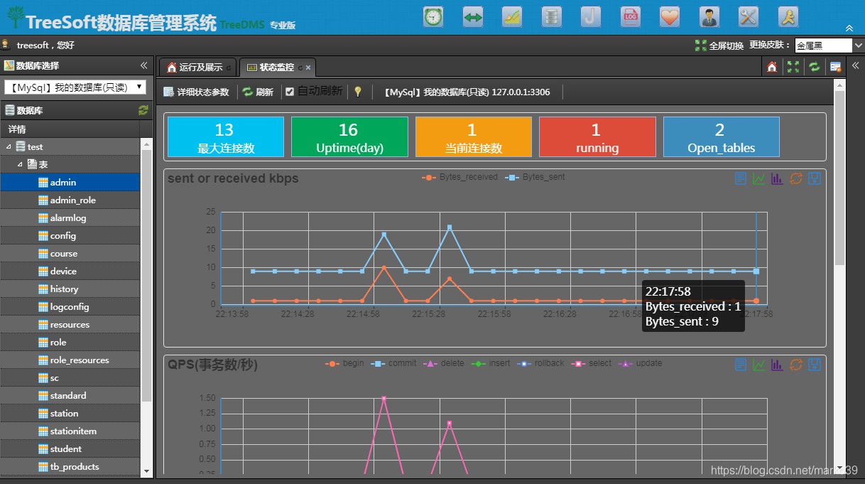Screen dimensions: 865x484
Task: Uncheck the 自动刷新 checkbox
Action: point(290,92)
